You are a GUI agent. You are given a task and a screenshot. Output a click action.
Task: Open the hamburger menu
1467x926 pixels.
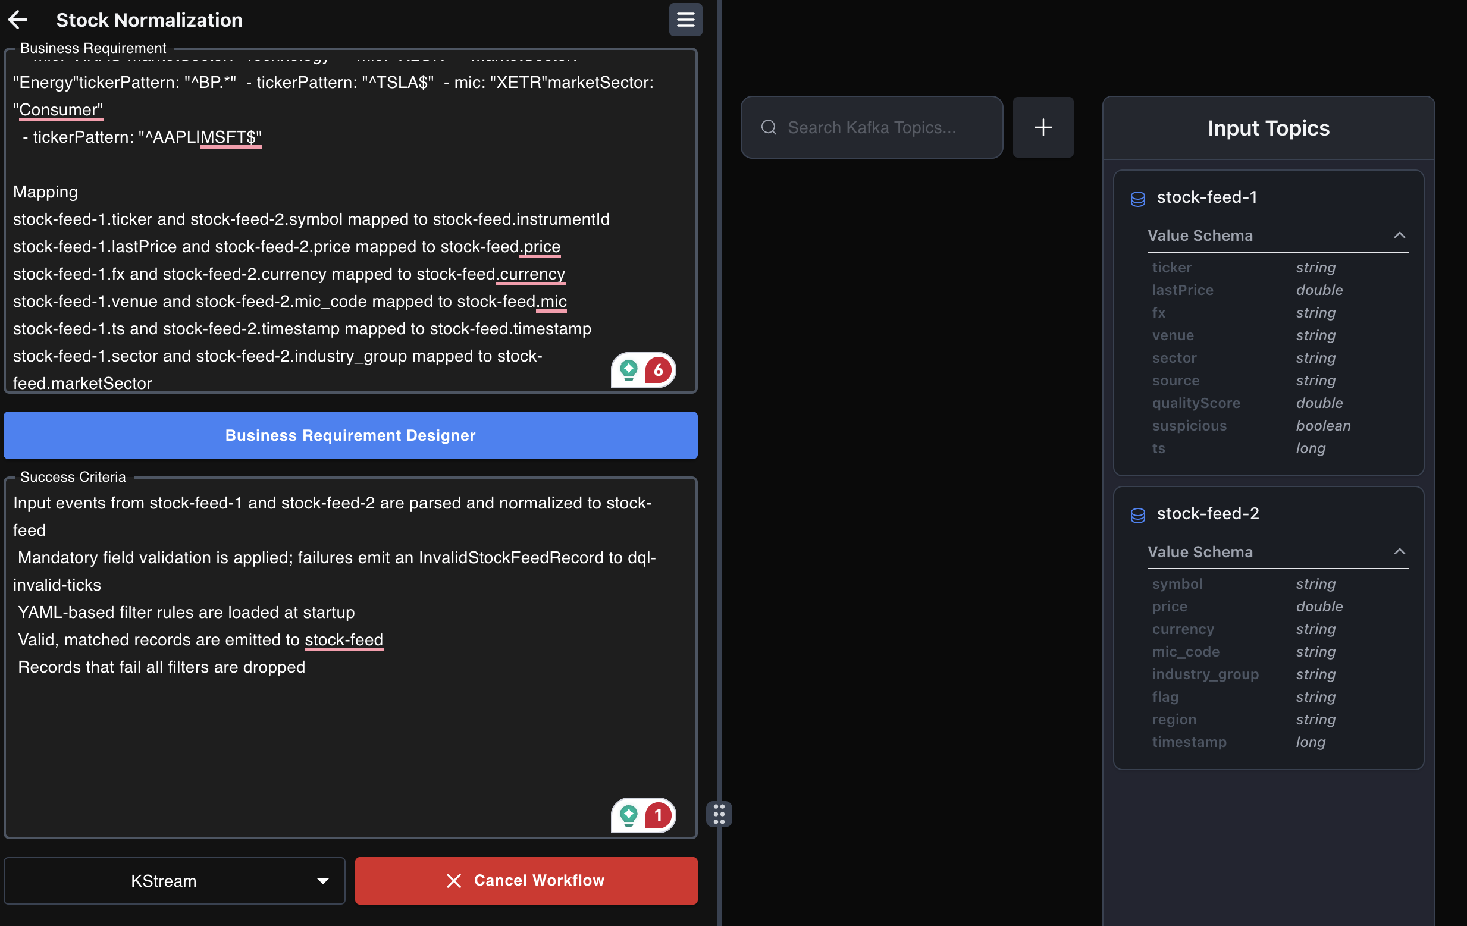[685, 20]
